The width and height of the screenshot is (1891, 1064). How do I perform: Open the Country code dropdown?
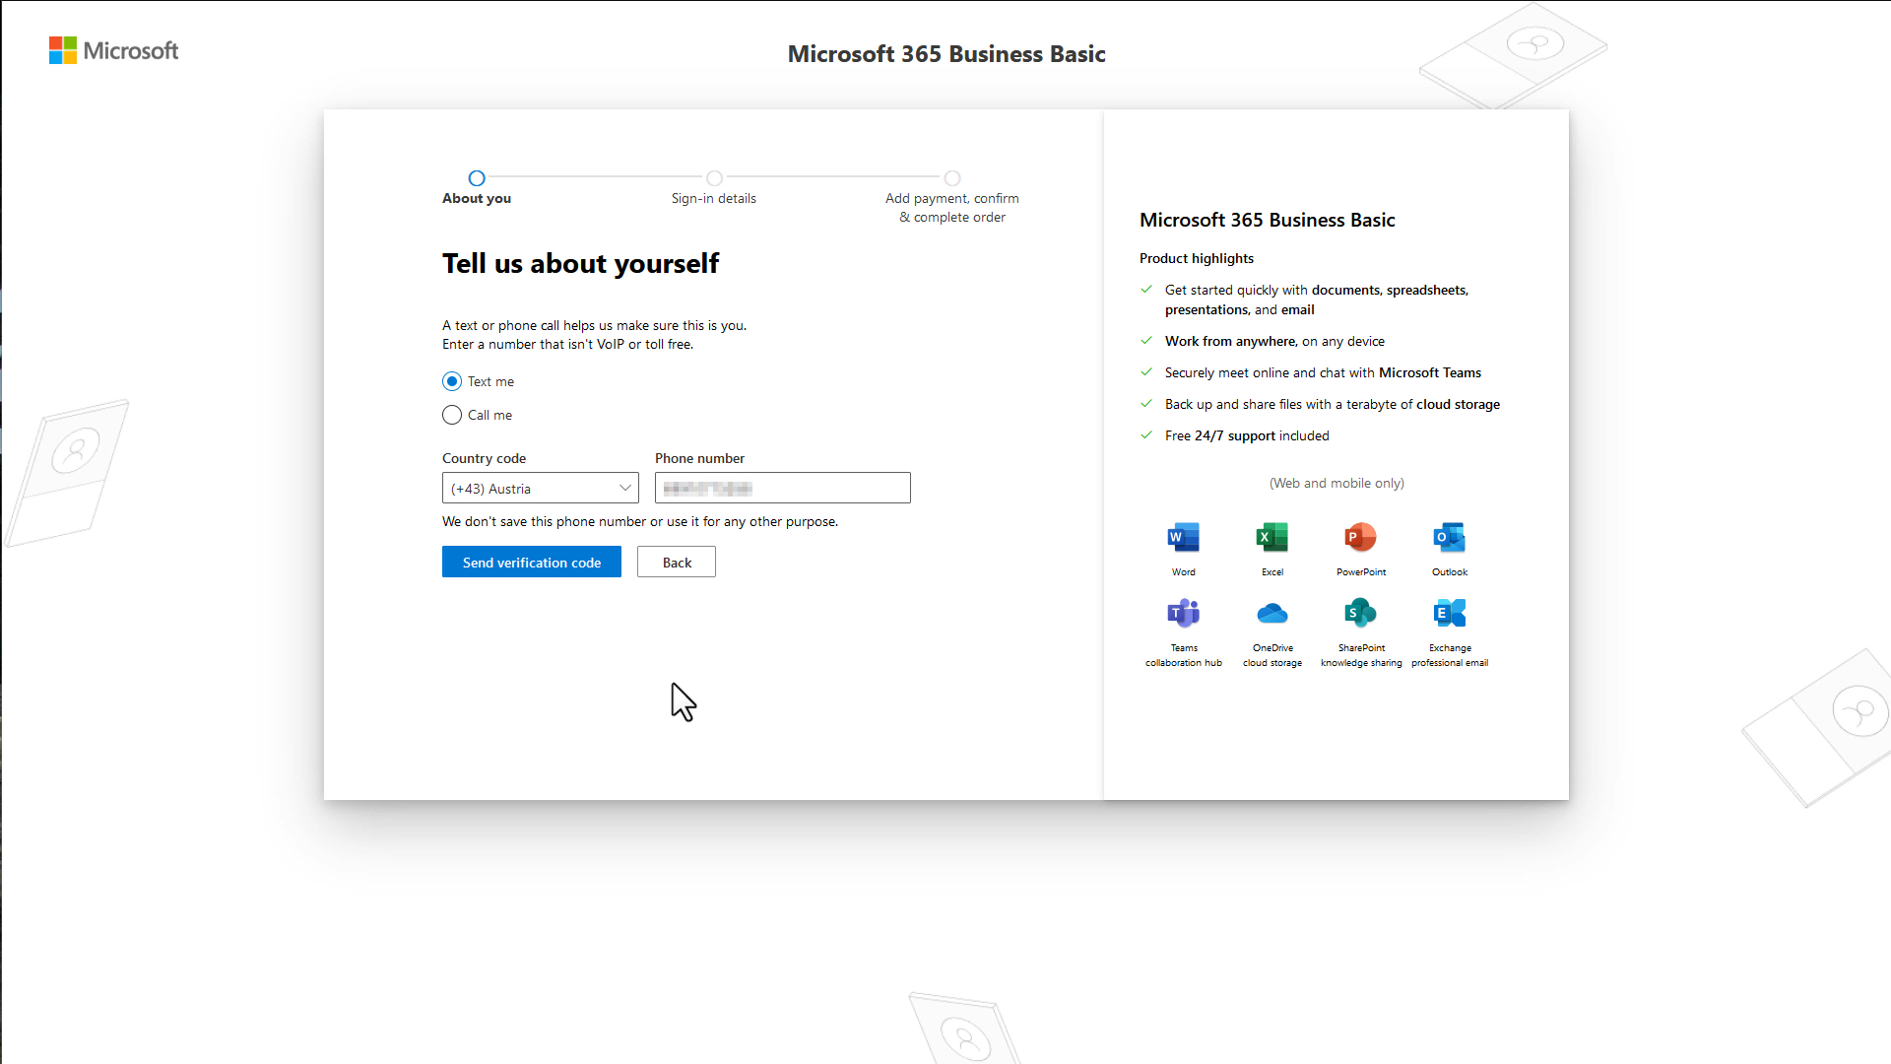(540, 488)
